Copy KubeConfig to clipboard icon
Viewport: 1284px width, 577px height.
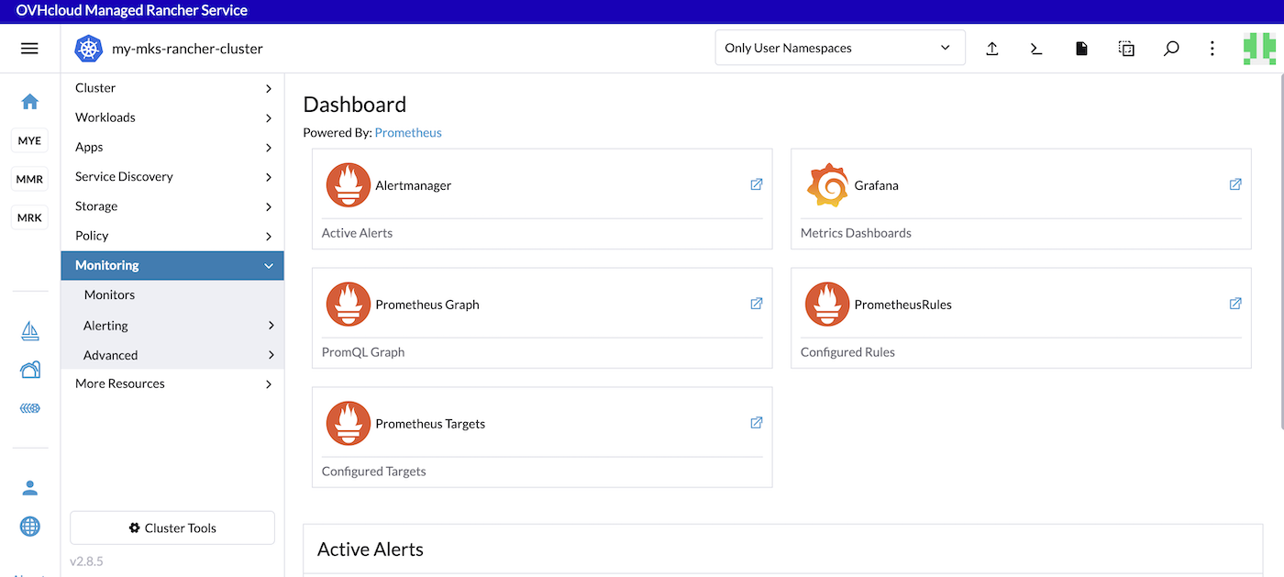point(1126,48)
